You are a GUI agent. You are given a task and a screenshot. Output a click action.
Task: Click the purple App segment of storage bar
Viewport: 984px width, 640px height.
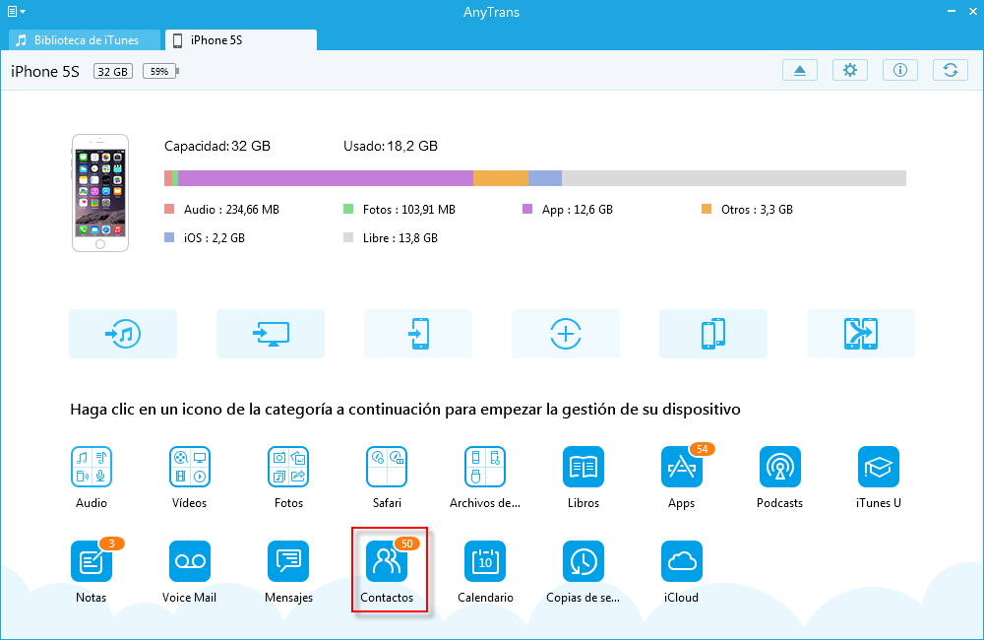tap(325, 178)
